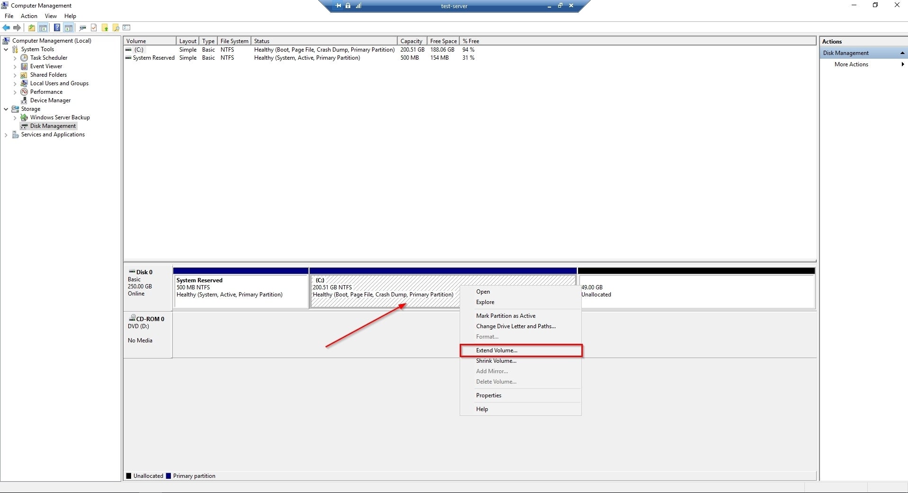Open the Action menu
908x493 pixels.
click(x=29, y=16)
